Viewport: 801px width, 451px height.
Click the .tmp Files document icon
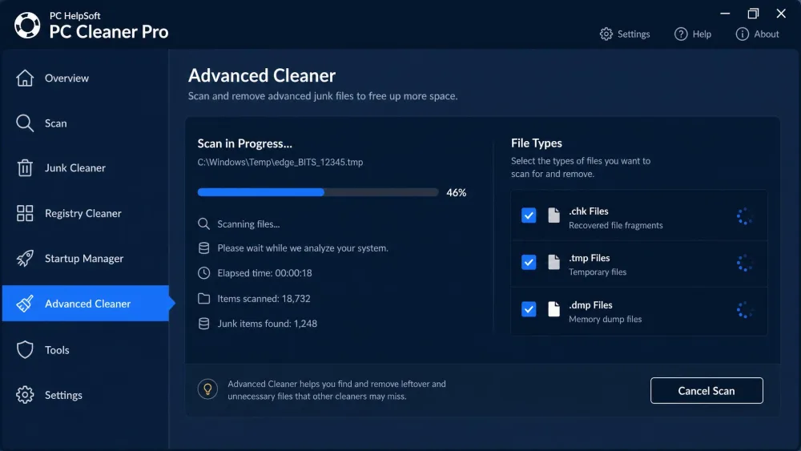pos(553,262)
